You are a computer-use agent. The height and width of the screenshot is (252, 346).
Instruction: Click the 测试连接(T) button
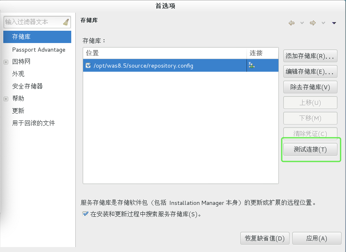coord(310,150)
